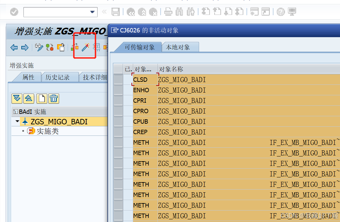Open the 历史记录 tab
The image size is (340, 222).
click(x=57, y=77)
